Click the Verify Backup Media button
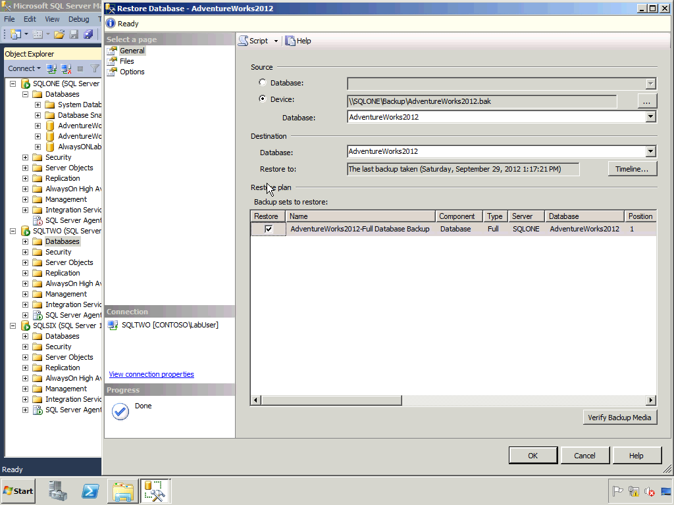The image size is (674, 505). [x=619, y=417]
